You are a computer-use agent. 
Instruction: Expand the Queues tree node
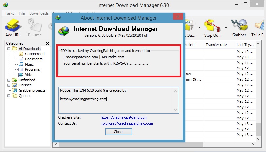pyautogui.click(x=9, y=96)
